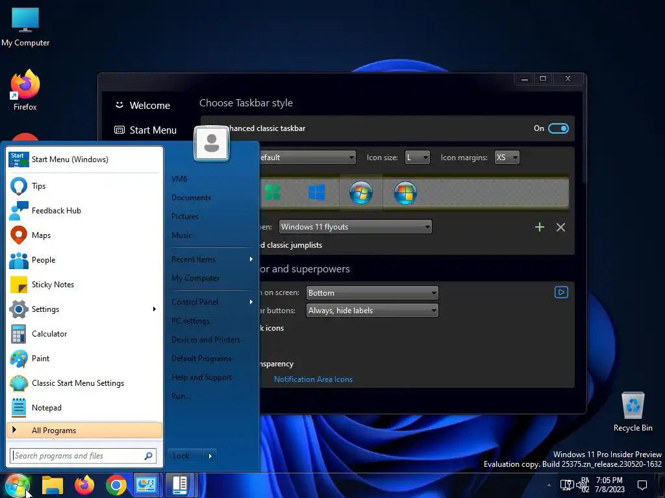665x498 pixels.
Task: Open the Recycle Bin desktop icon
Action: click(x=633, y=412)
